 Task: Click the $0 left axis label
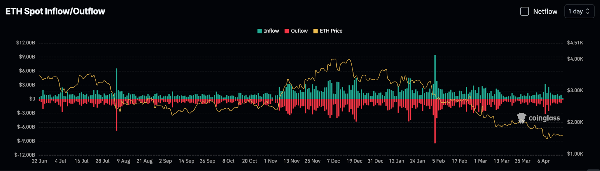click(32, 99)
